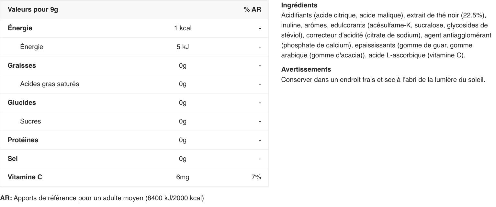Click the Sel row label
This screenshot has height=207, width=496.
click(13, 159)
